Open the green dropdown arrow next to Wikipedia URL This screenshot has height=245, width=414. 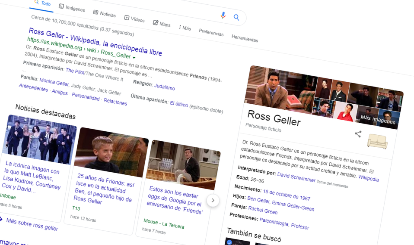point(134,57)
